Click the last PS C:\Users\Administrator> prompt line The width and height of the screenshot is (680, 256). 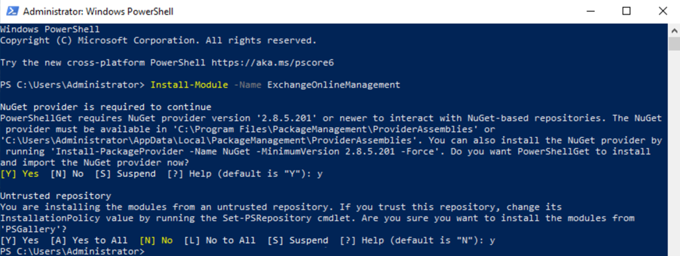(72, 251)
